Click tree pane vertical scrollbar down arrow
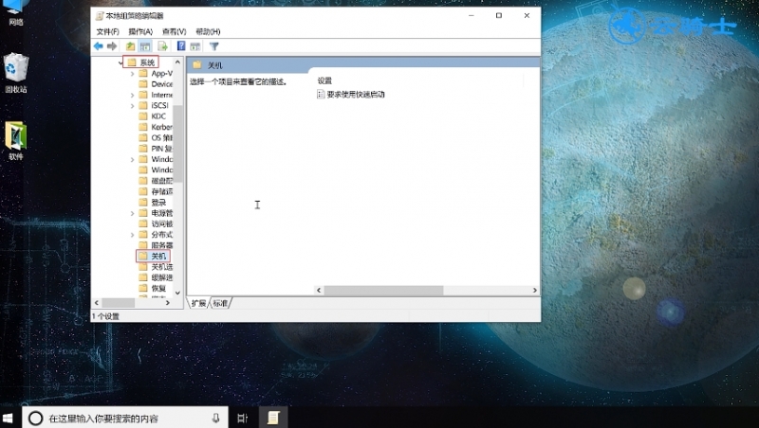759x428 pixels. click(x=177, y=293)
